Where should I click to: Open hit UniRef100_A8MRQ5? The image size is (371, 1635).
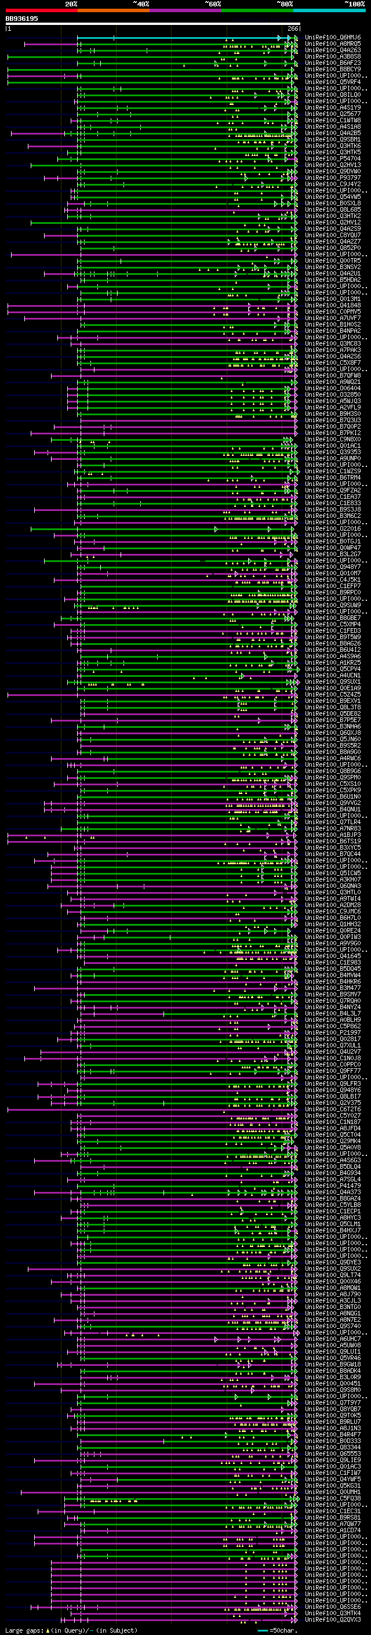point(332,44)
